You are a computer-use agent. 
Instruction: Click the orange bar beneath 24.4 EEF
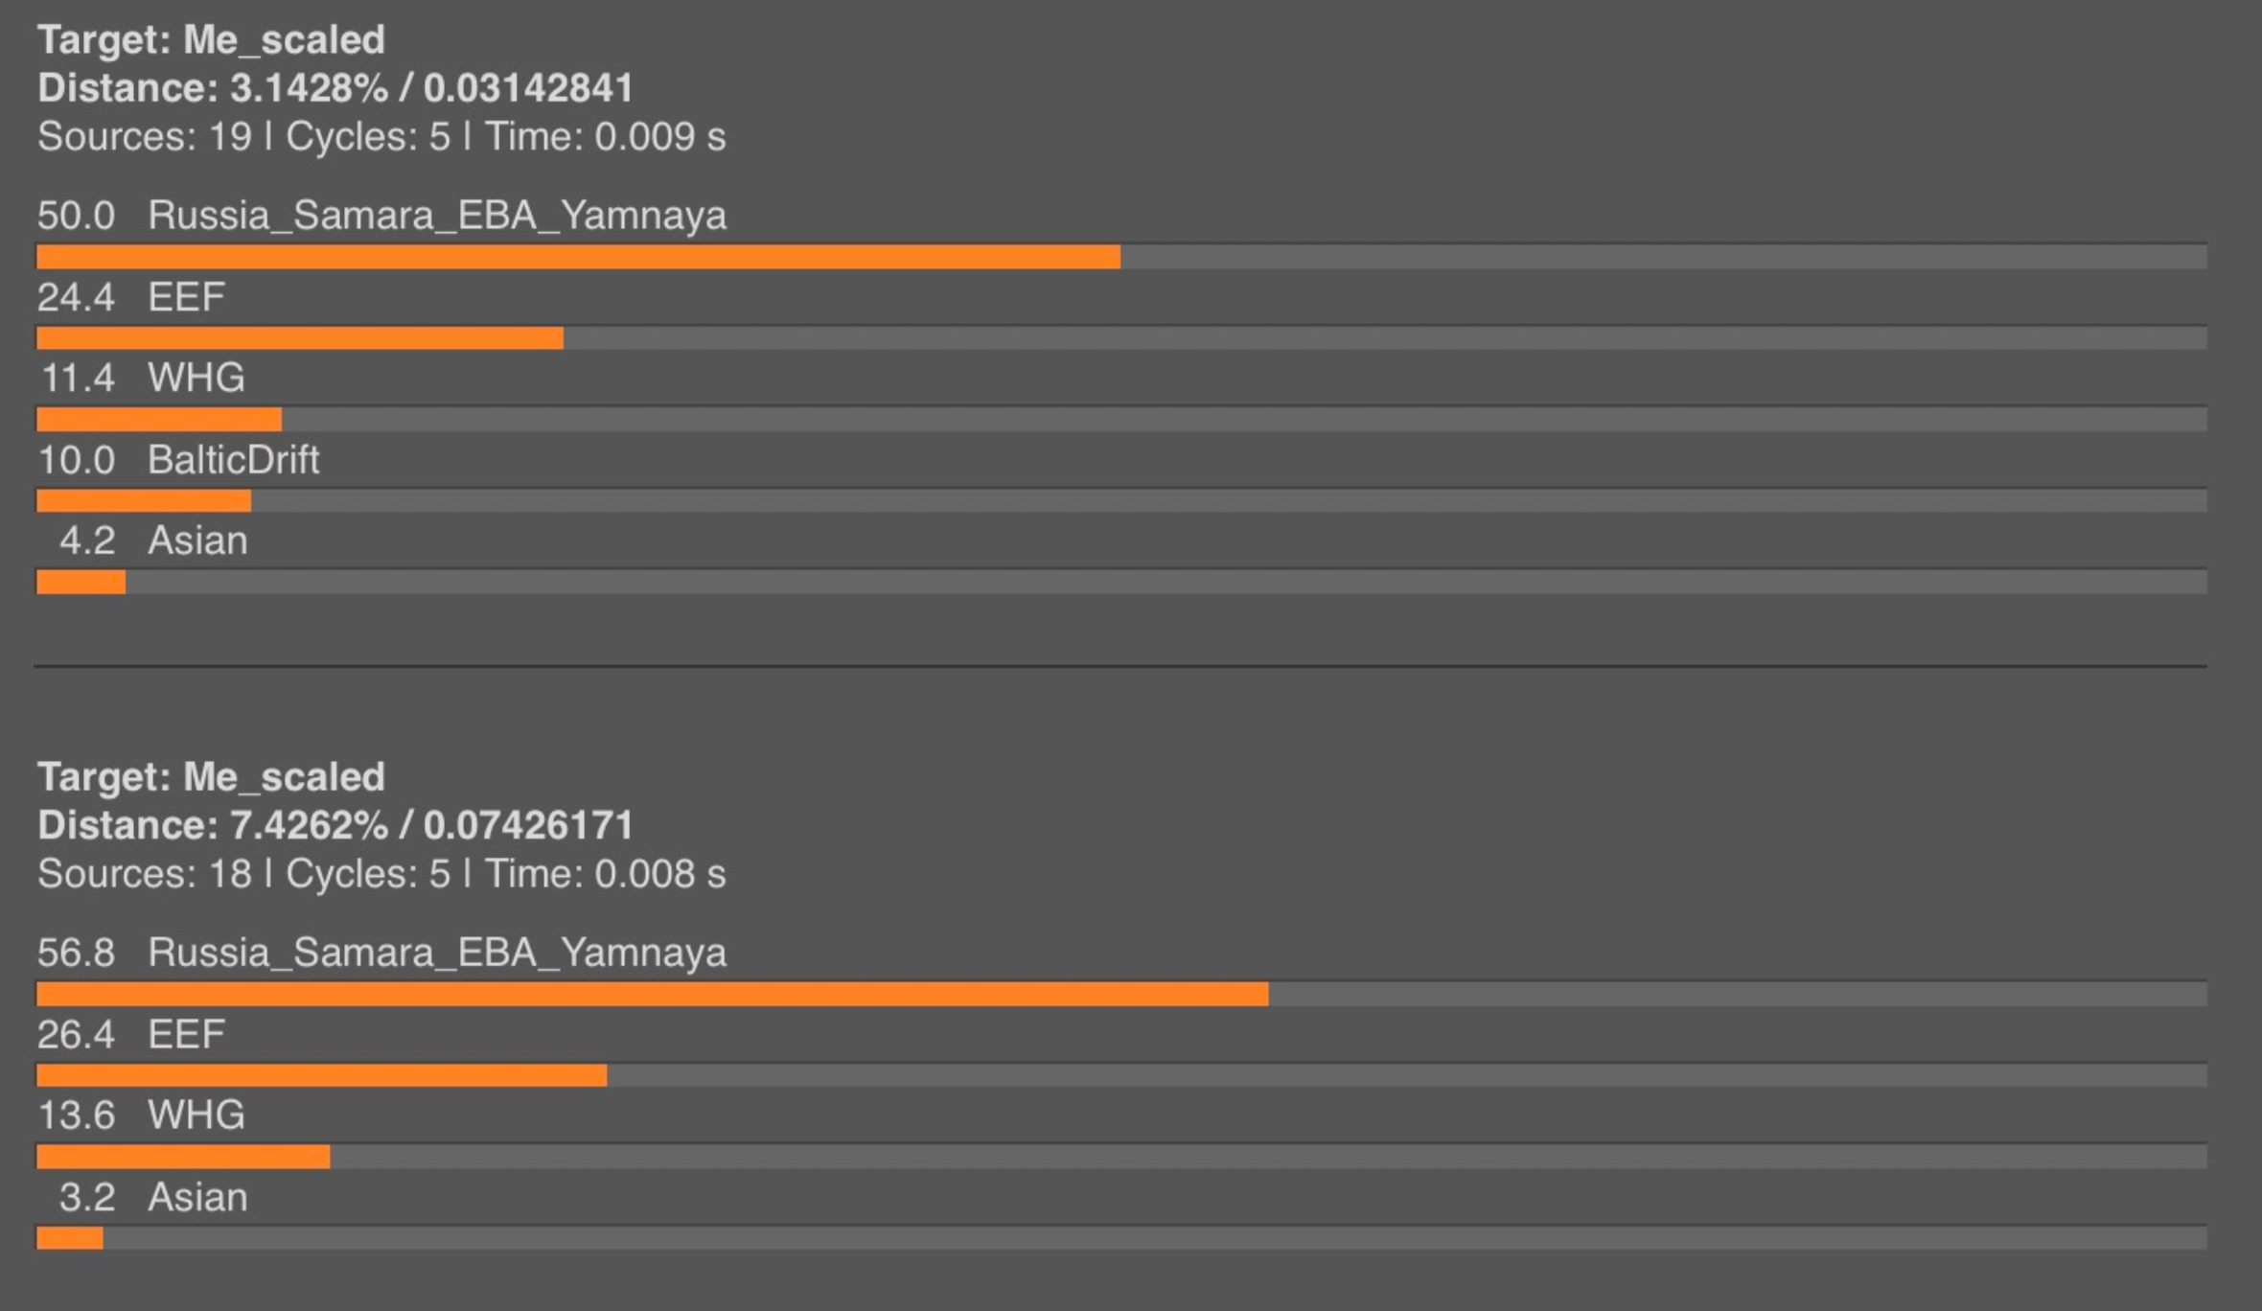point(300,338)
